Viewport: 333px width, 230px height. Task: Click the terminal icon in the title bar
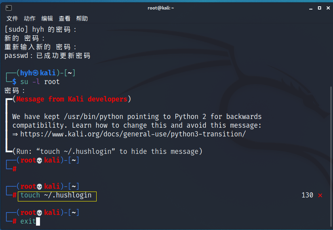tap(9, 8)
